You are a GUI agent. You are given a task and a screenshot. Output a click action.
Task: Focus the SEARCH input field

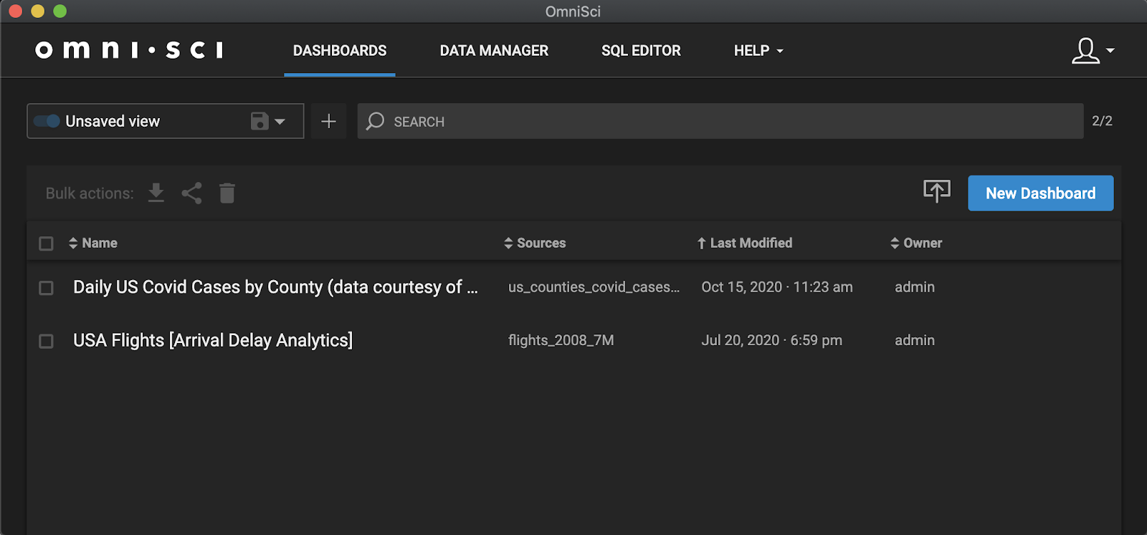[x=720, y=121]
